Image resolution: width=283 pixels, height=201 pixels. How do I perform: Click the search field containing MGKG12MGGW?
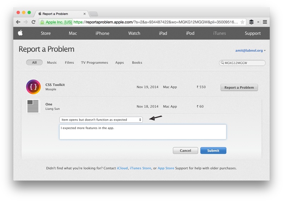pyautogui.click(x=242, y=63)
